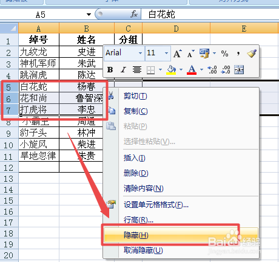Screen dimensions: 279x262
Task: Select row 9 header
Action: click(9, 133)
